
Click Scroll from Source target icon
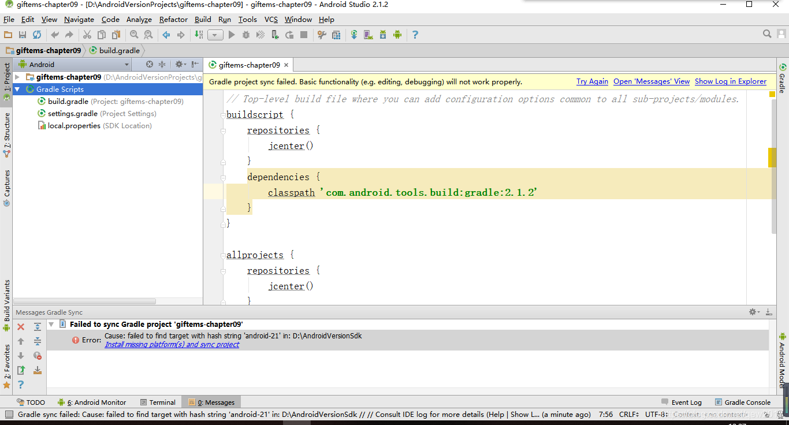[150, 64]
